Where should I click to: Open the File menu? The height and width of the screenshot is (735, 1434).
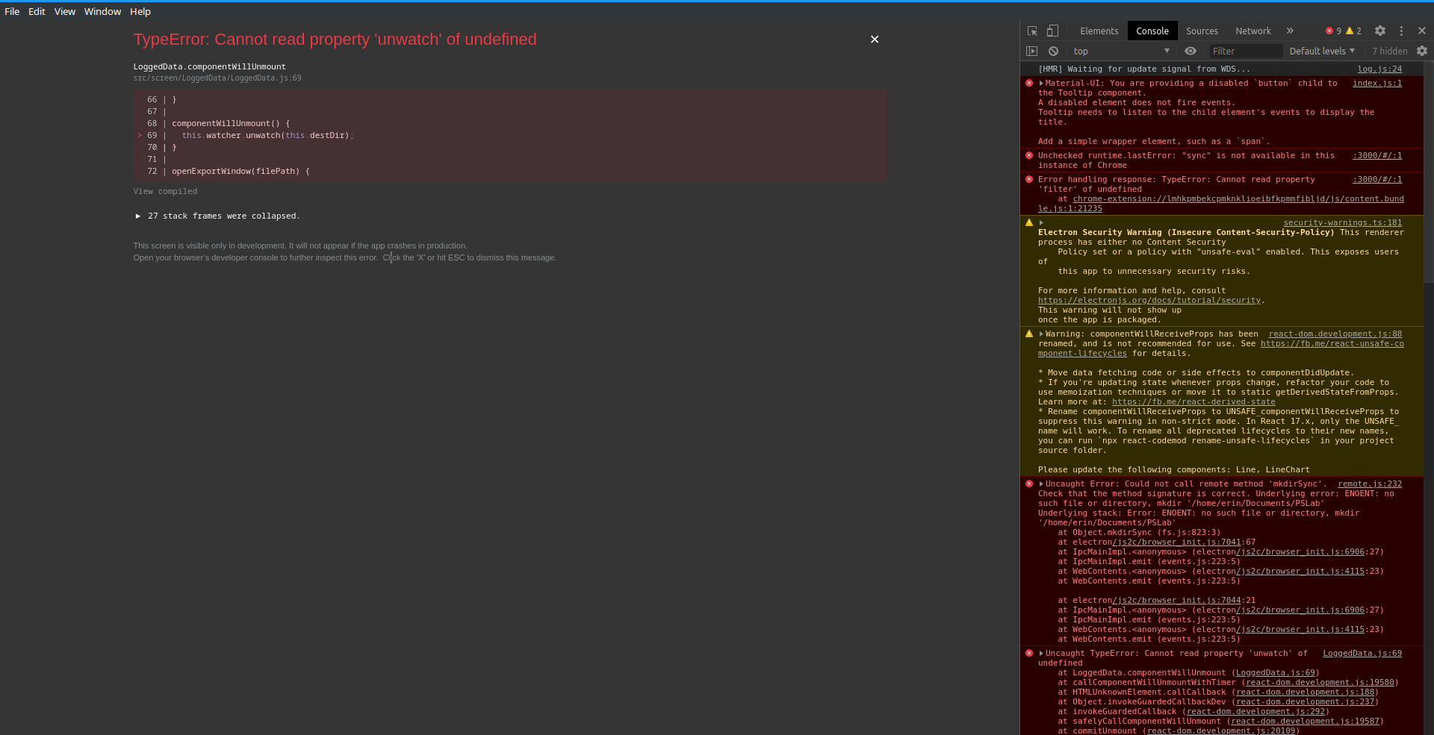coord(12,12)
